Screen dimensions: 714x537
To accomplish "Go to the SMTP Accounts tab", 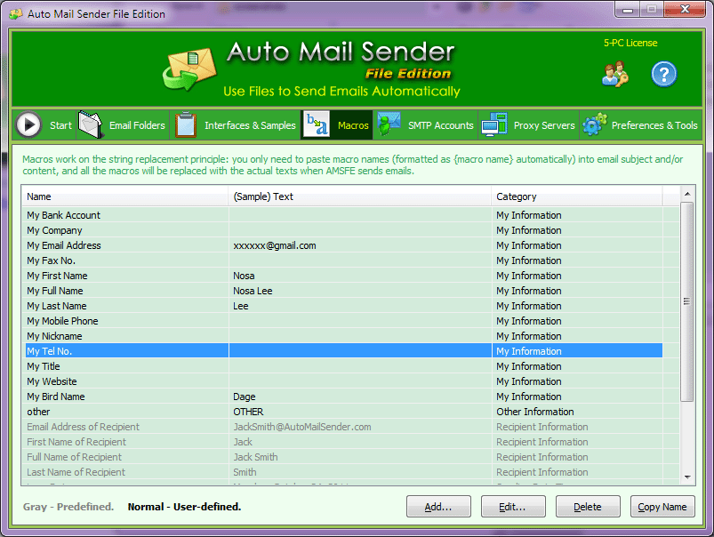I will click(x=426, y=124).
